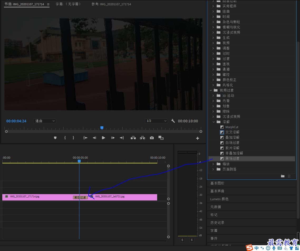This screenshot has width=300, height=251.
Task: Open the 事件 panel
Action: coord(214,238)
